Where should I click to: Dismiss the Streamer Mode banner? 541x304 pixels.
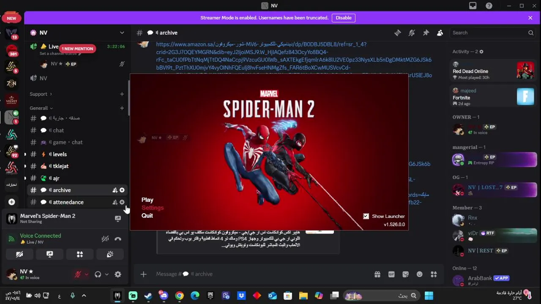[x=530, y=18]
